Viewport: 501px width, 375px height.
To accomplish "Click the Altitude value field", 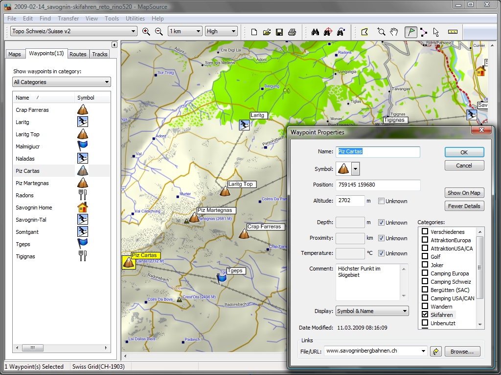I will pyautogui.click(x=350, y=201).
